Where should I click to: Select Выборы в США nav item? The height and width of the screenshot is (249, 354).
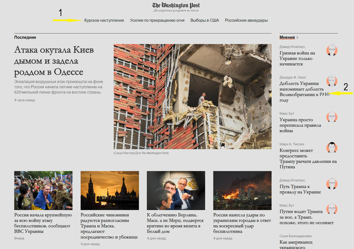204,20
